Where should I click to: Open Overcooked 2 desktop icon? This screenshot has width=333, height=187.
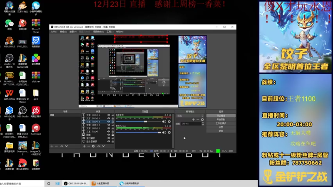pyautogui.click(x=22, y=149)
